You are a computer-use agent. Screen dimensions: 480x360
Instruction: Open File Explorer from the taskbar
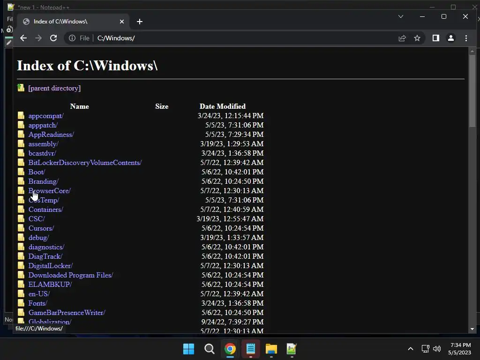(x=271, y=349)
